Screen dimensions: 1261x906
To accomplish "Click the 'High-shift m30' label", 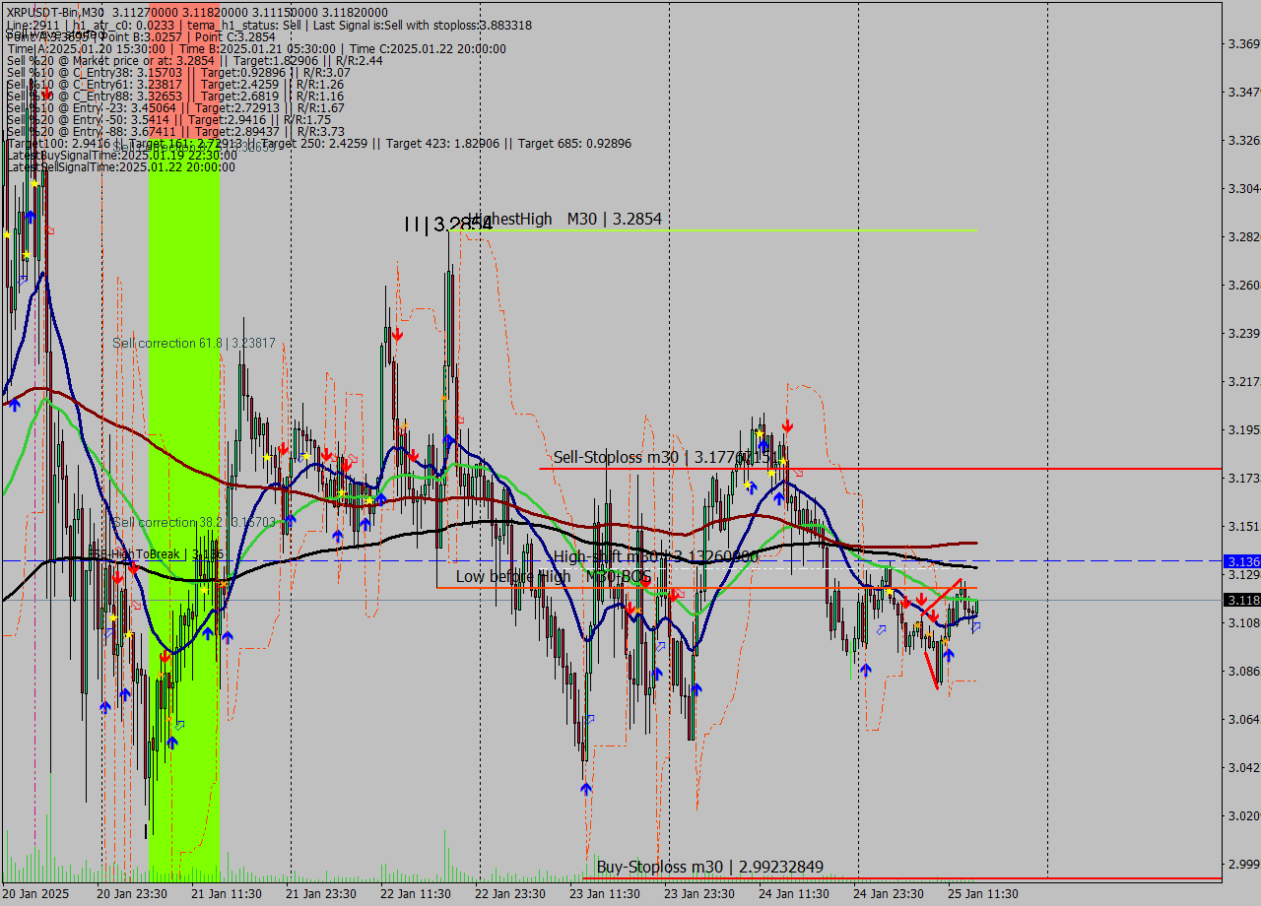I will (655, 556).
